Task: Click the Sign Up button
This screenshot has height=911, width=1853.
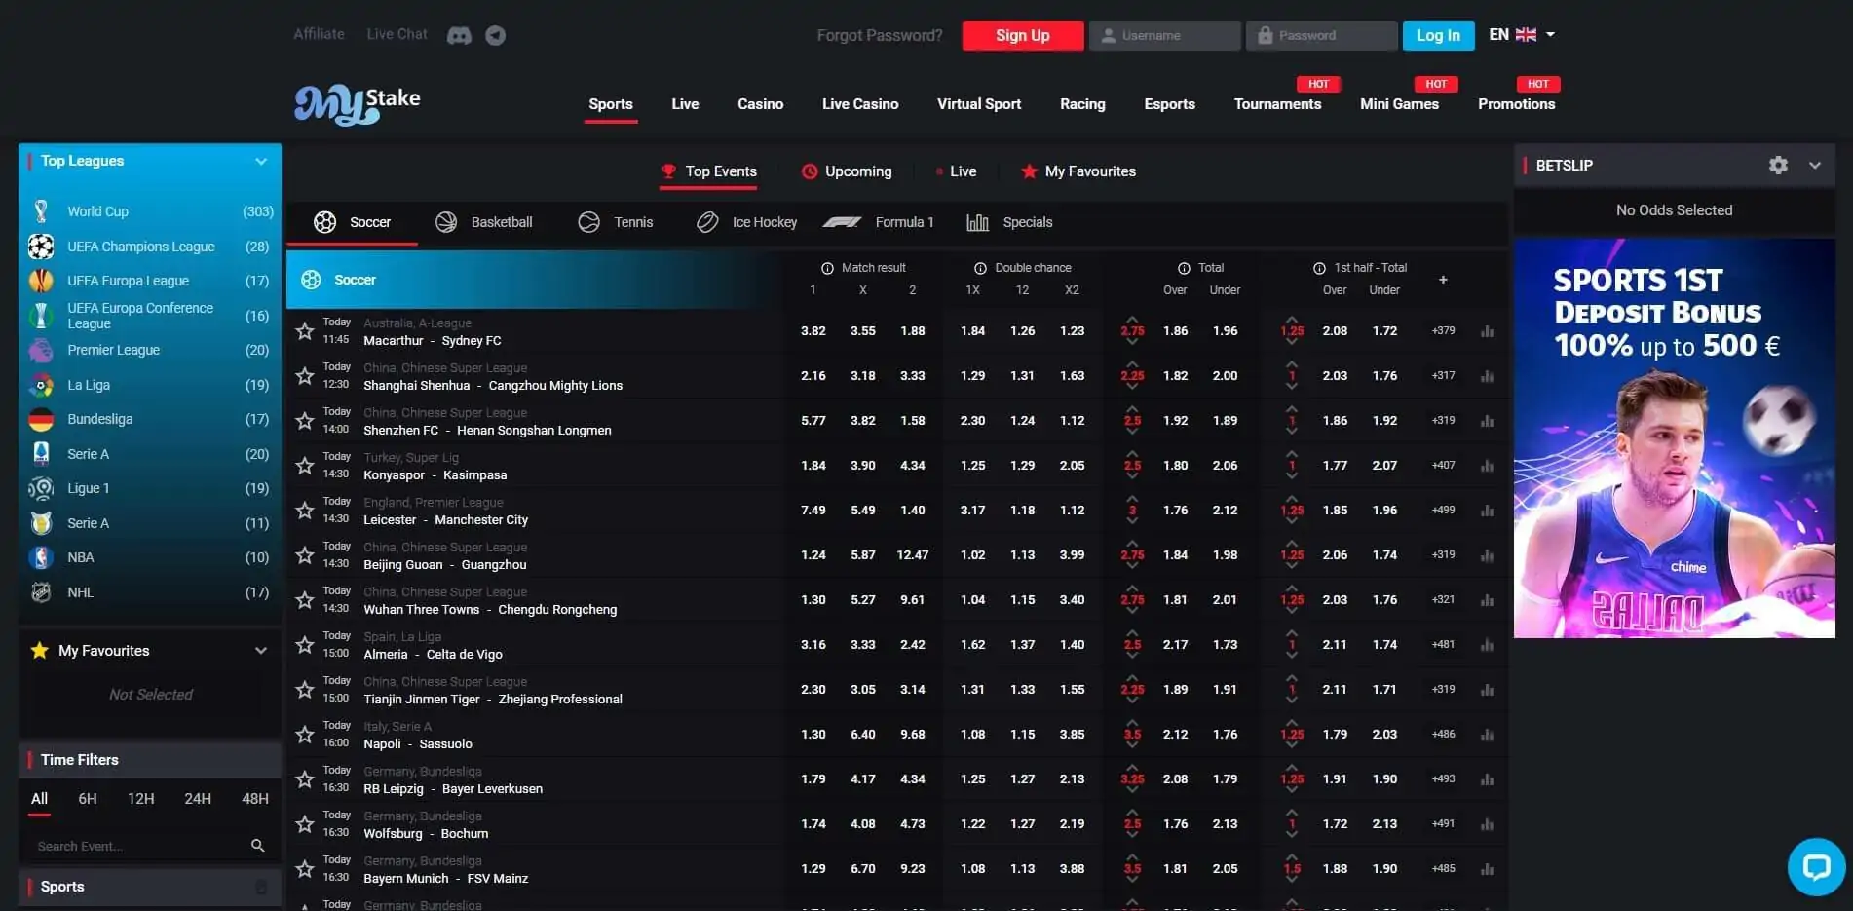Action: pyautogui.click(x=1022, y=36)
